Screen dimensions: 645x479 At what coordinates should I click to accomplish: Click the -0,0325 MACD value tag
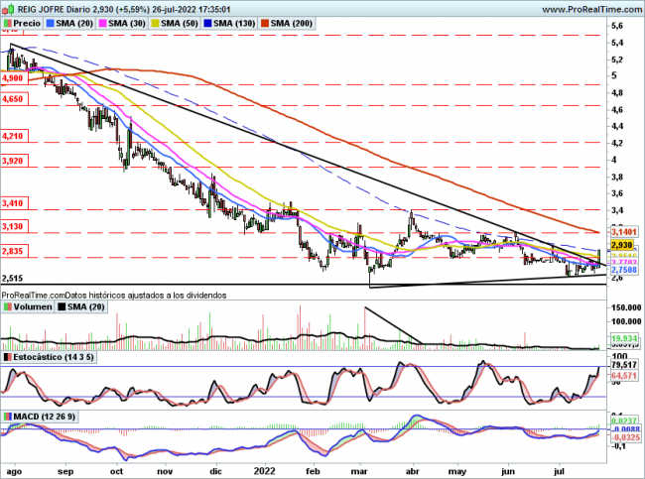(x=624, y=437)
